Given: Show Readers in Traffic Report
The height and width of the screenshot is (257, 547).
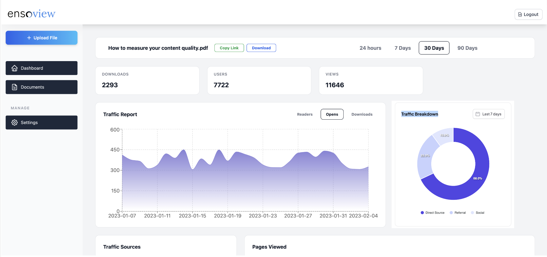Looking at the screenshot, I should click(305, 114).
